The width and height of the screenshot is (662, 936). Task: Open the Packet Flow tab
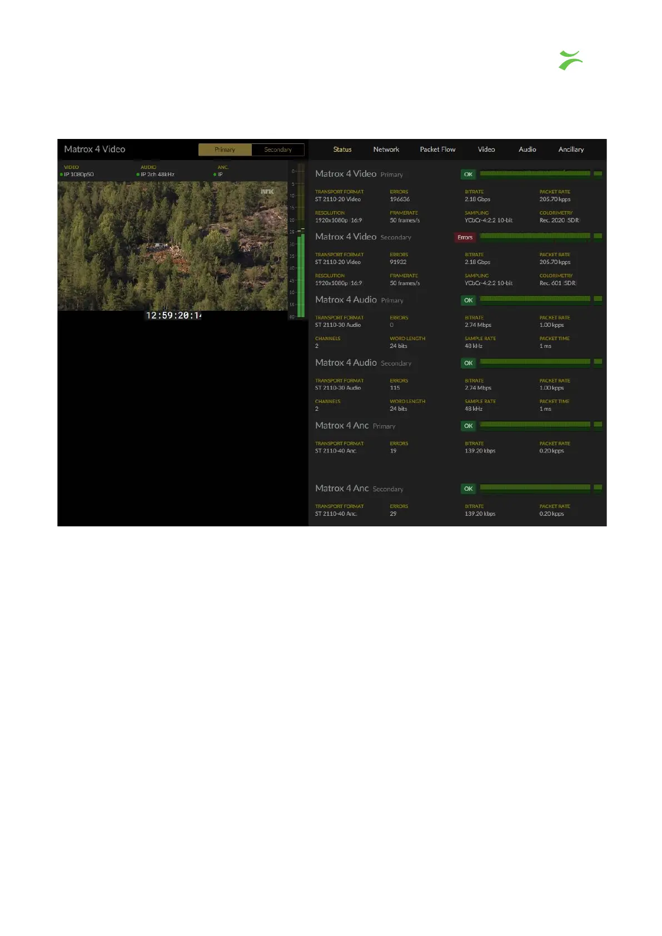coord(437,150)
